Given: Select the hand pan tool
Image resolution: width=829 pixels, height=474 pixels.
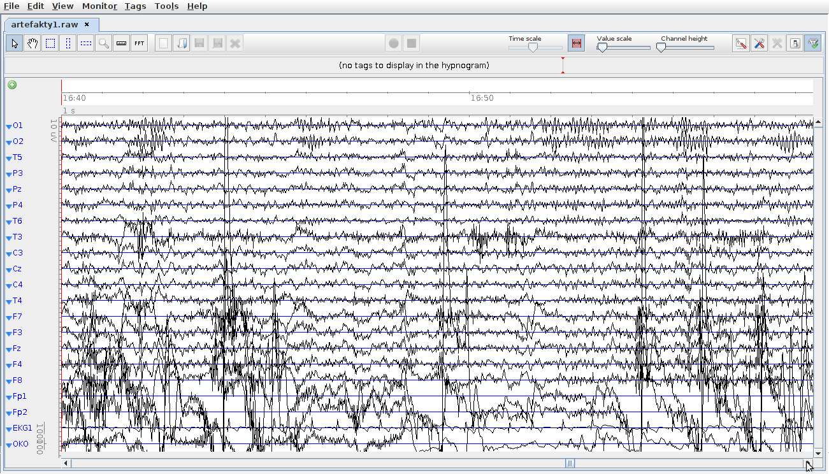Looking at the screenshot, I should coord(32,43).
